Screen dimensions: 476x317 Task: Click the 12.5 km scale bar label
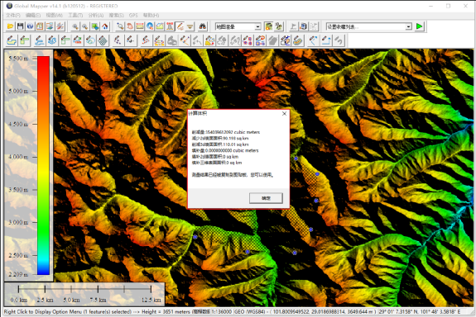point(151,300)
